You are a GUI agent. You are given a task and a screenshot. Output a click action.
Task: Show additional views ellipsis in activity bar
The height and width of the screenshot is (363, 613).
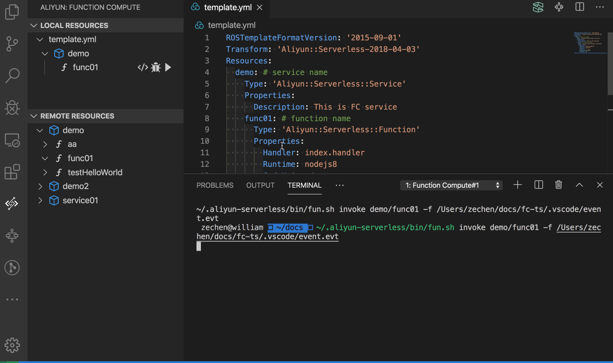click(x=12, y=300)
